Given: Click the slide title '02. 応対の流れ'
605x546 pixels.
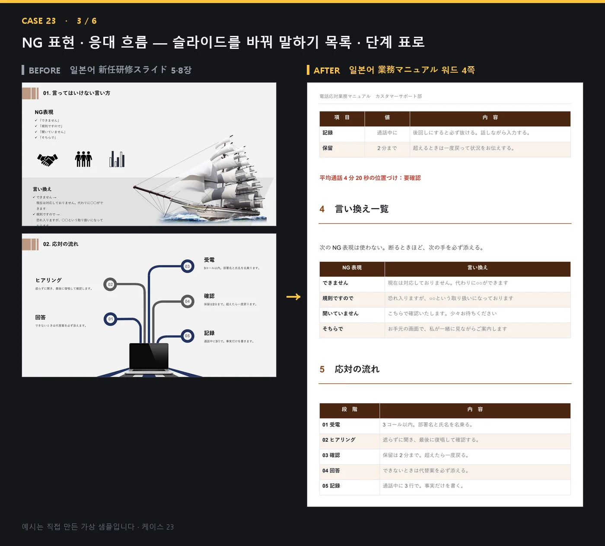Looking at the screenshot, I should 60,244.
